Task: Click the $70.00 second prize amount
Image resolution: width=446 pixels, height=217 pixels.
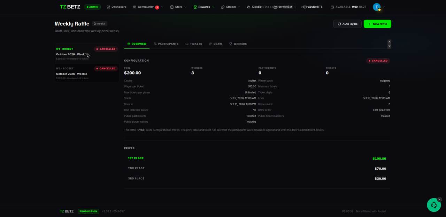Action: (380, 169)
